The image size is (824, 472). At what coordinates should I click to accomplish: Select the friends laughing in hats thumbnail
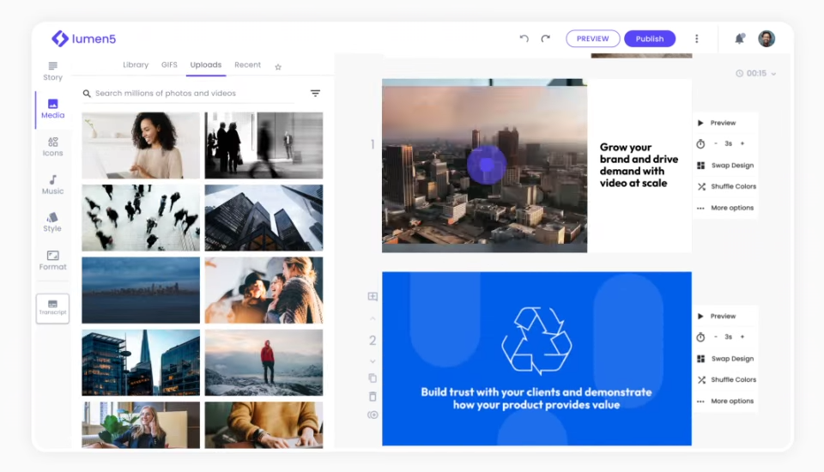point(264,290)
